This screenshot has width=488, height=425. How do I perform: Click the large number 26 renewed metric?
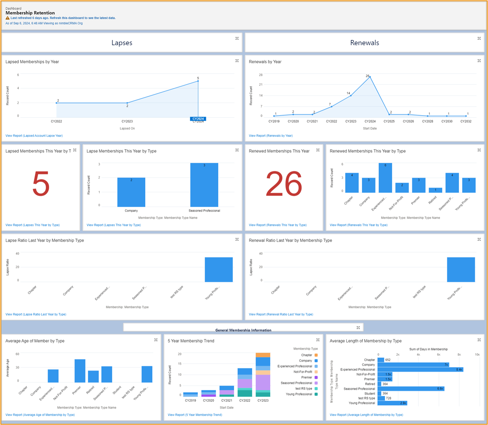(x=284, y=184)
